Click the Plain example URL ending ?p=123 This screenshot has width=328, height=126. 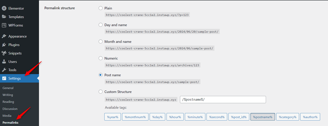coord(147,15)
